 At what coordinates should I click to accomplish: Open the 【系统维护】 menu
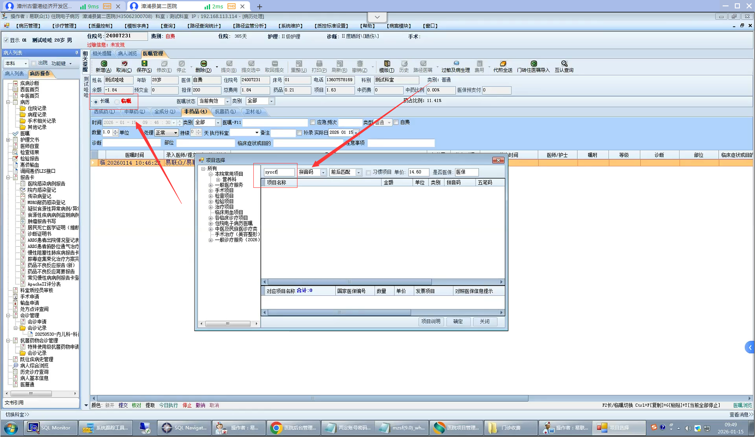[x=290, y=26]
